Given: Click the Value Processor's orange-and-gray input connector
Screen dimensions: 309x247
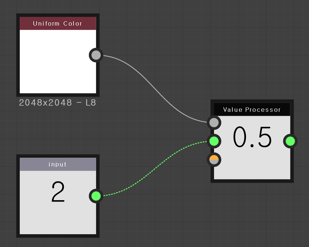Looking at the screenshot, I should (x=214, y=160).
